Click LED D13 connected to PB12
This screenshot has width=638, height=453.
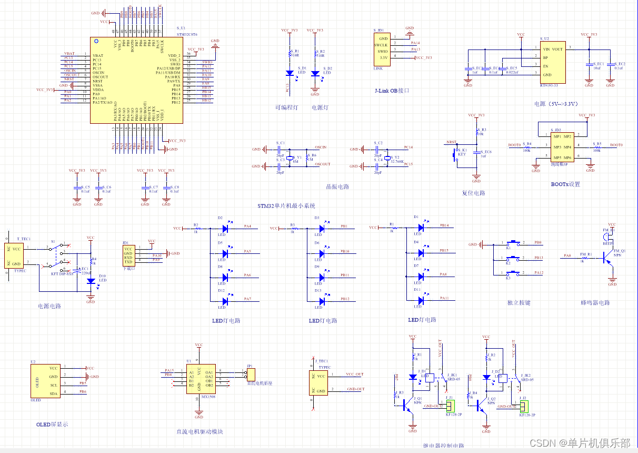[x=322, y=301]
